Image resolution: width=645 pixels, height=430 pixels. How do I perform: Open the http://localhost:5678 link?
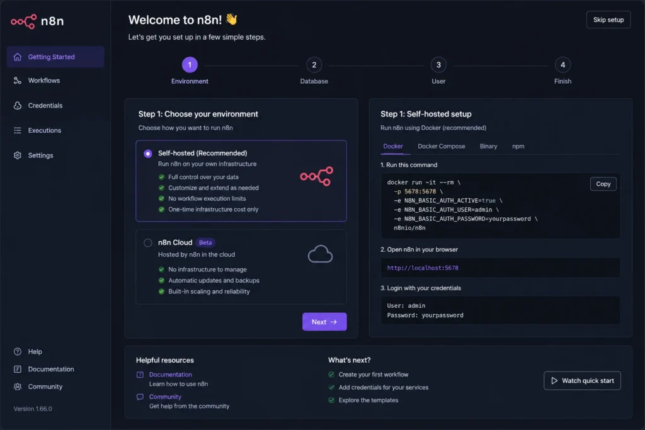click(423, 268)
